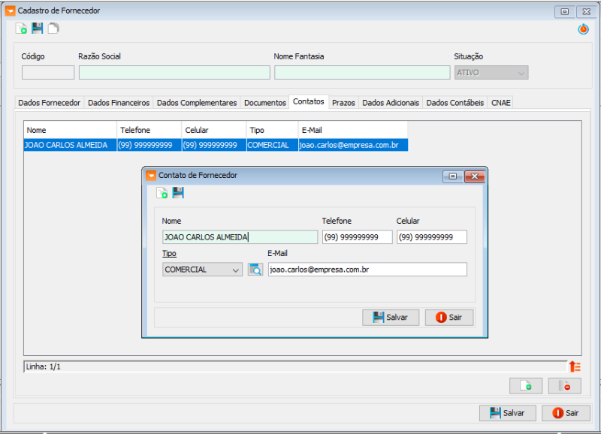Click the save floppy icon in Cadastro de Fornecedor toolbar
The height and width of the screenshot is (434, 601).
[x=37, y=28]
